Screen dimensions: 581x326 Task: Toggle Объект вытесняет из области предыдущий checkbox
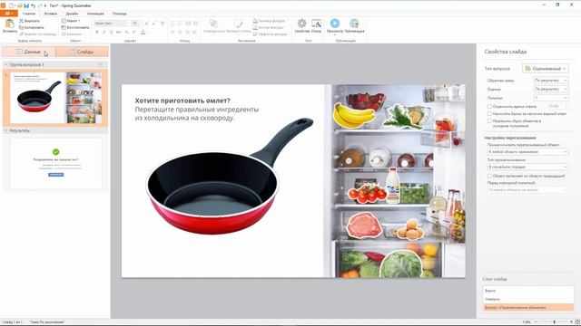(x=489, y=176)
